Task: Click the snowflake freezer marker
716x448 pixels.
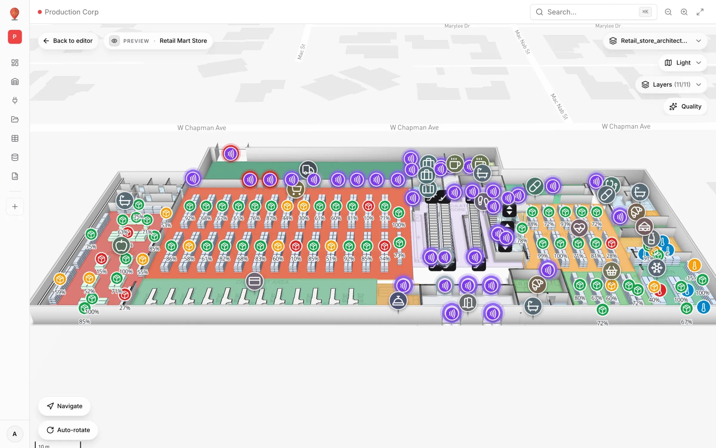Action: [x=657, y=268]
